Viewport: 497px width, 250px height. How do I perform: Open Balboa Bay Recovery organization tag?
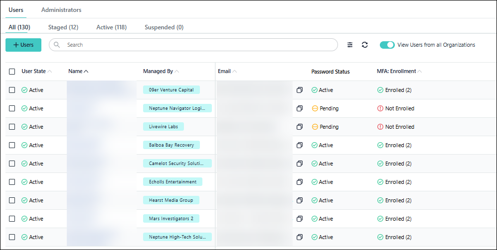point(171,145)
